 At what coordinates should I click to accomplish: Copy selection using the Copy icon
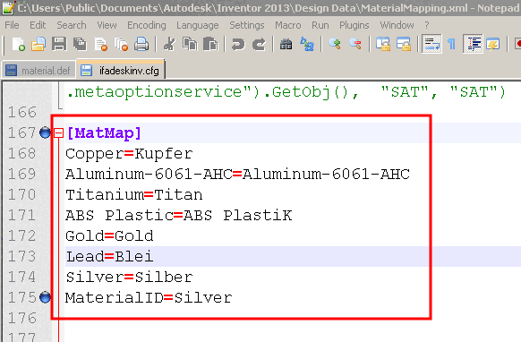pyautogui.click(x=190, y=44)
